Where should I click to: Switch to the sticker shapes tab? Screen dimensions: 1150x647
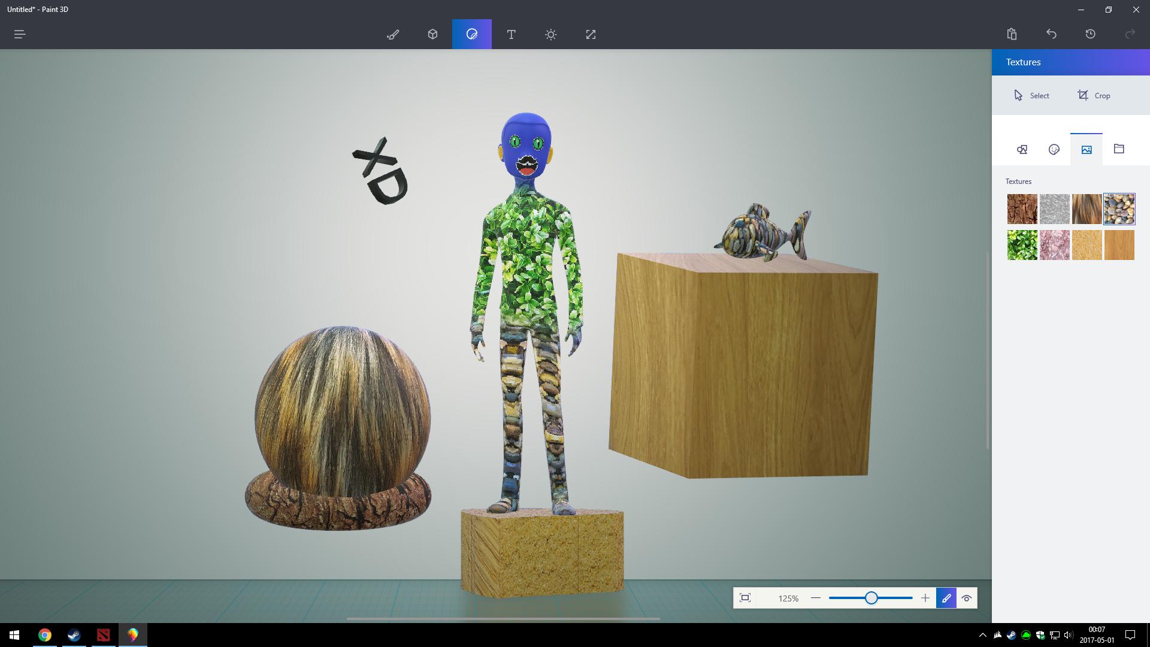pyautogui.click(x=1022, y=149)
